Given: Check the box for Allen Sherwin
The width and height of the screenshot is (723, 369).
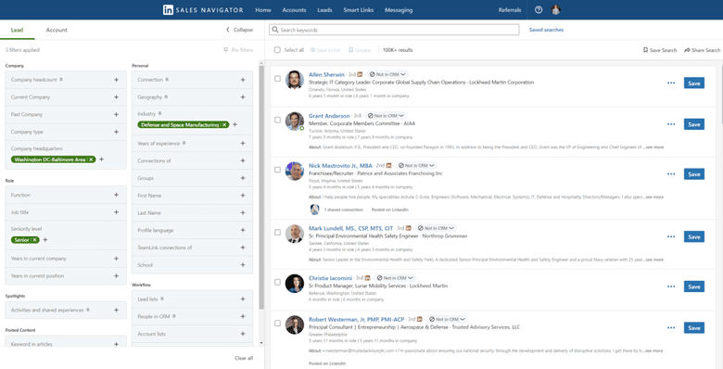Looking at the screenshot, I should [x=277, y=79].
